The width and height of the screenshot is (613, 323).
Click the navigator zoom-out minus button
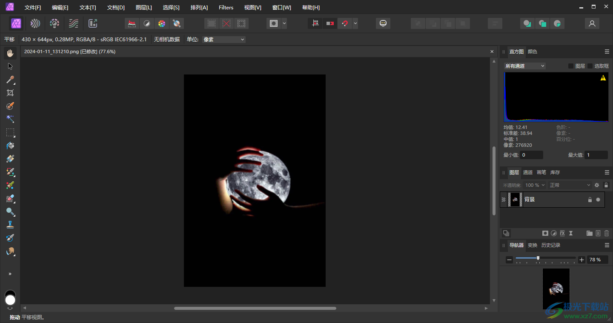click(x=509, y=260)
